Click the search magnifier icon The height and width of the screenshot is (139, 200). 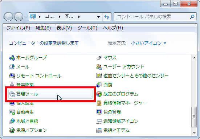click(x=192, y=17)
